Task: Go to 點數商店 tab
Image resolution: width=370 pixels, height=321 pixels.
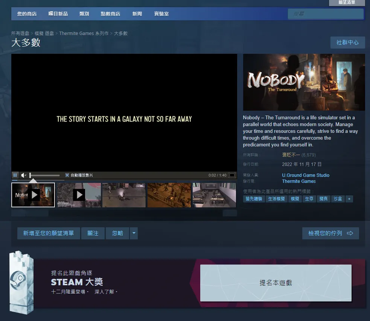Action: (110, 14)
